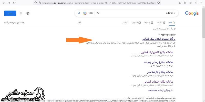Click in the search field containing adliran.ir
This screenshot has width=205, height=102.
137,13
